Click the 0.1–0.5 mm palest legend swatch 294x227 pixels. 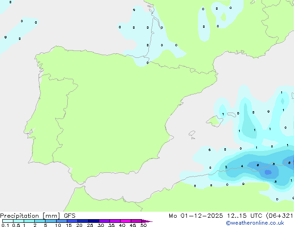tap(8, 221)
